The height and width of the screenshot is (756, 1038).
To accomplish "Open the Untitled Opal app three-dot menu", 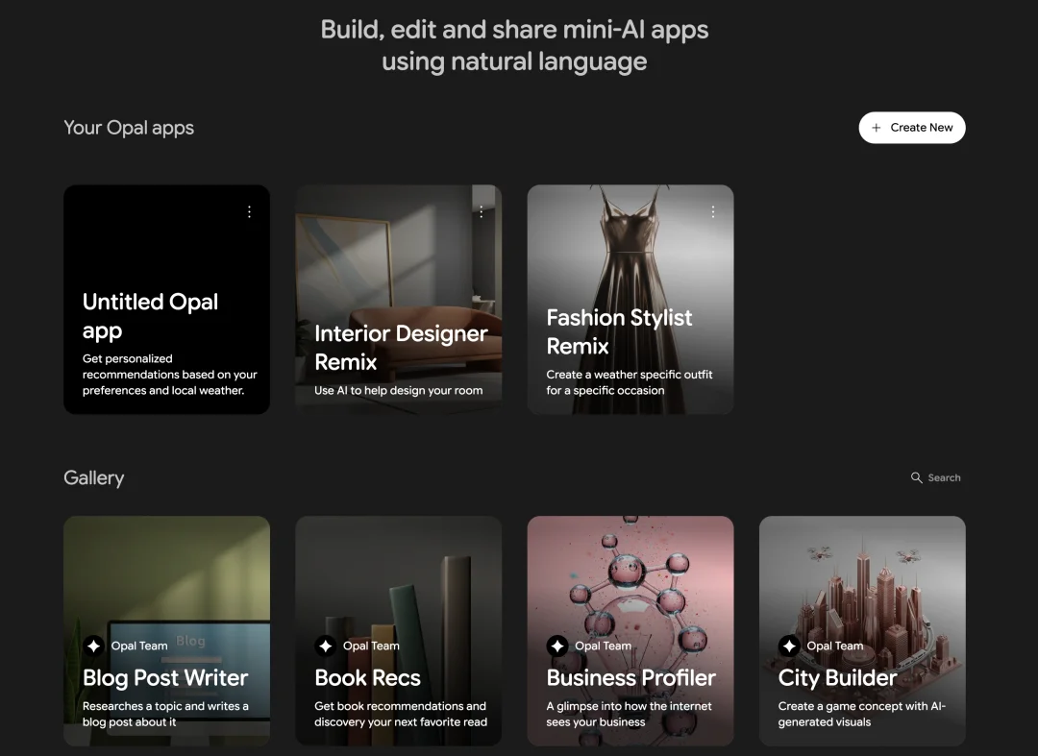I will [250, 212].
